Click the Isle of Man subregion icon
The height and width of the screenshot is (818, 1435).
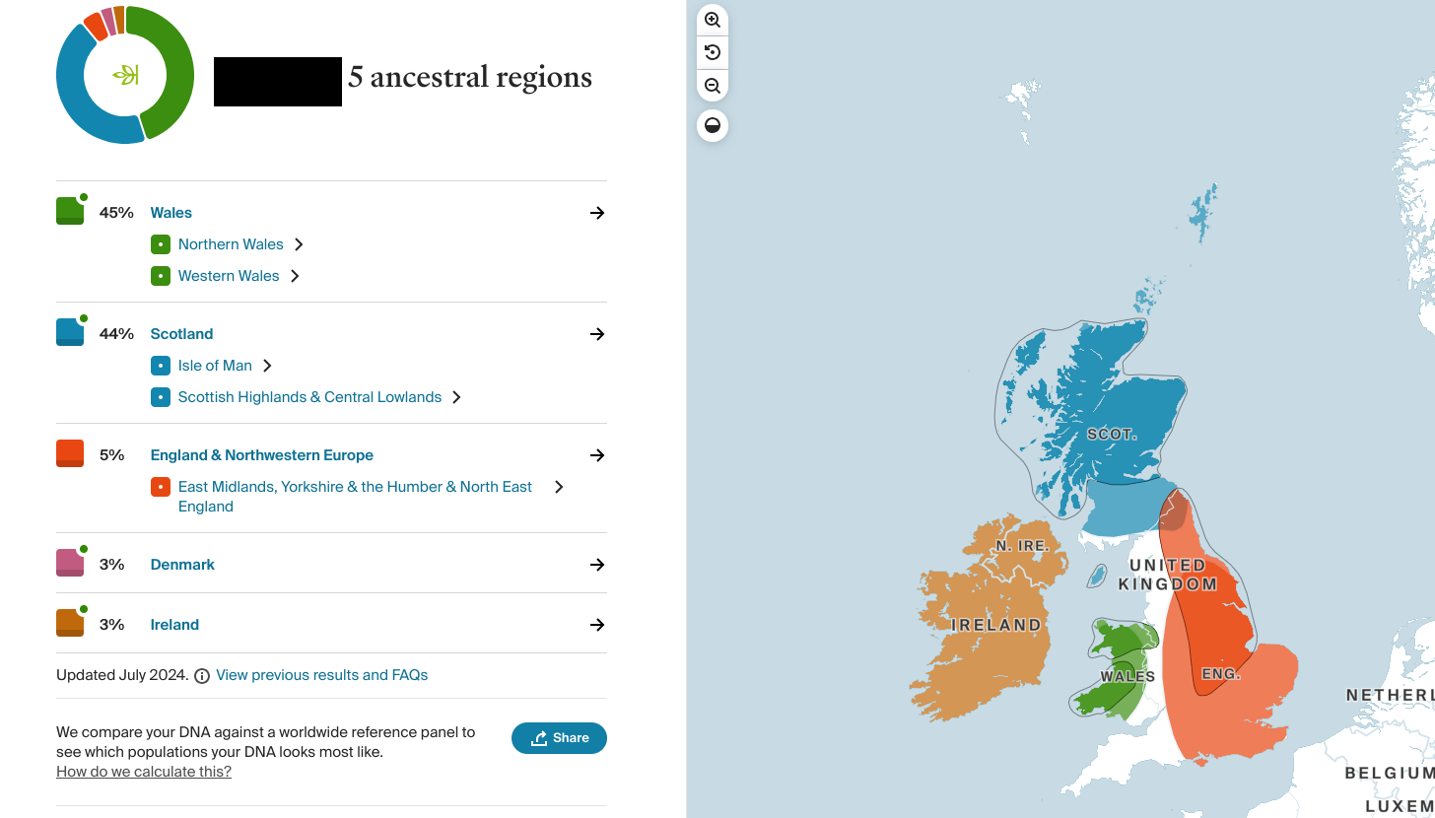(161, 366)
